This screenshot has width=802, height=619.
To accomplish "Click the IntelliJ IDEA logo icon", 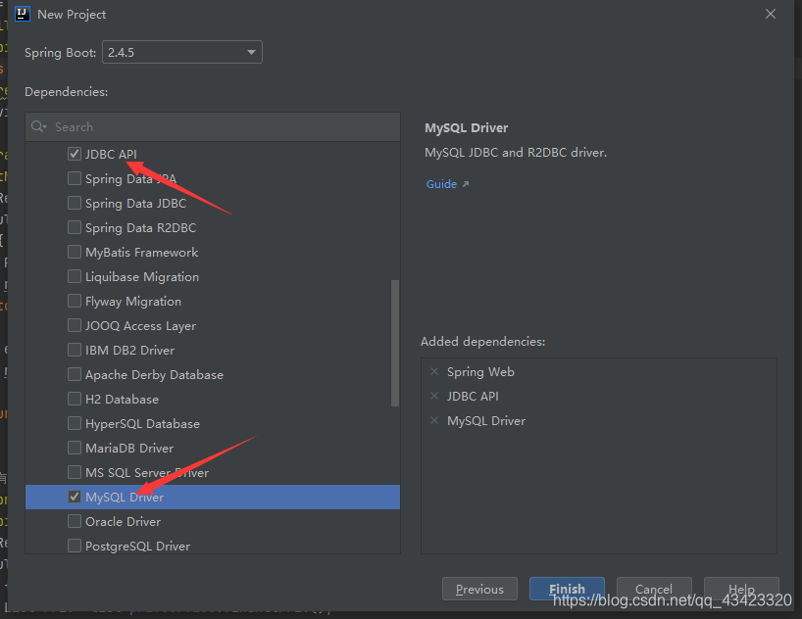I will [23, 14].
